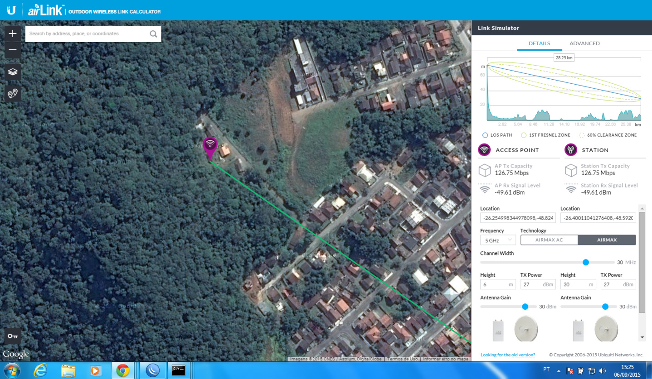The width and height of the screenshot is (652, 379).
Task: Adjust the Channel Width slider handle
Action: click(585, 262)
